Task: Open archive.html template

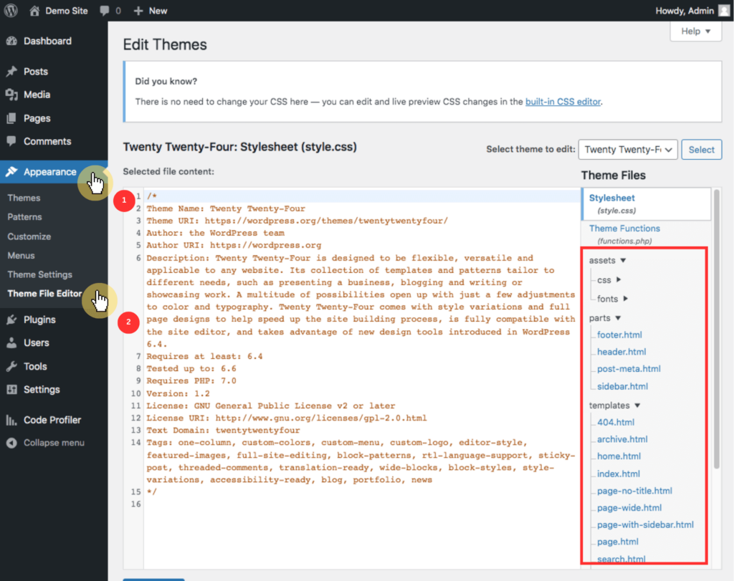Action: 622,439
